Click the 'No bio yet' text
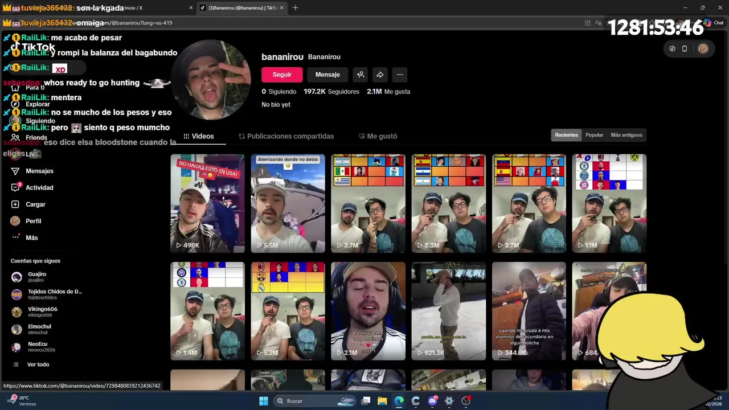 276,105
